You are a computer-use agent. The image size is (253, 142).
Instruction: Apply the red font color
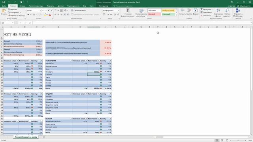(x=50, y=15)
